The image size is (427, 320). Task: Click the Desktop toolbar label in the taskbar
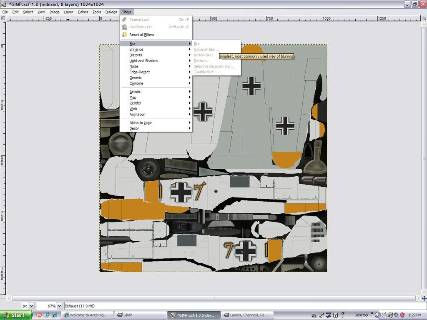pos(361,315)
